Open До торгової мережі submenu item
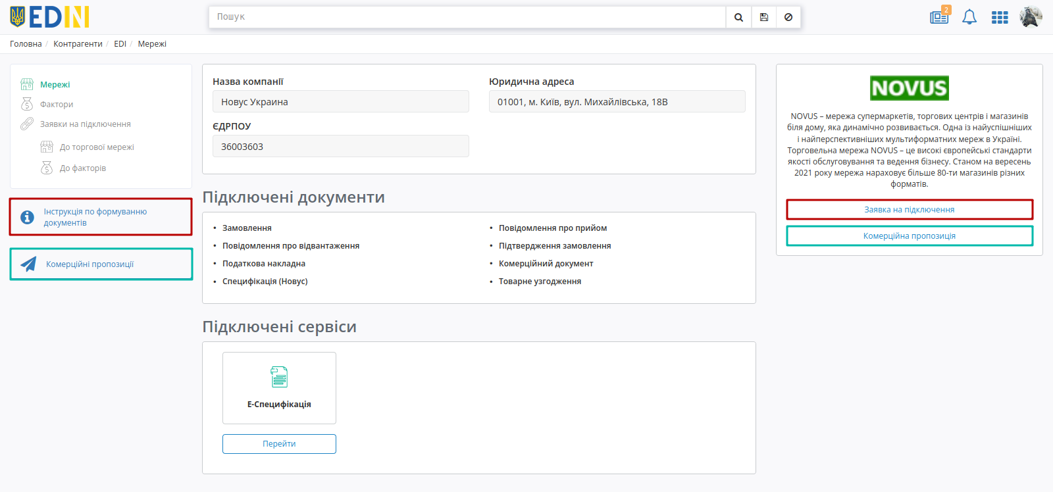 97,147
